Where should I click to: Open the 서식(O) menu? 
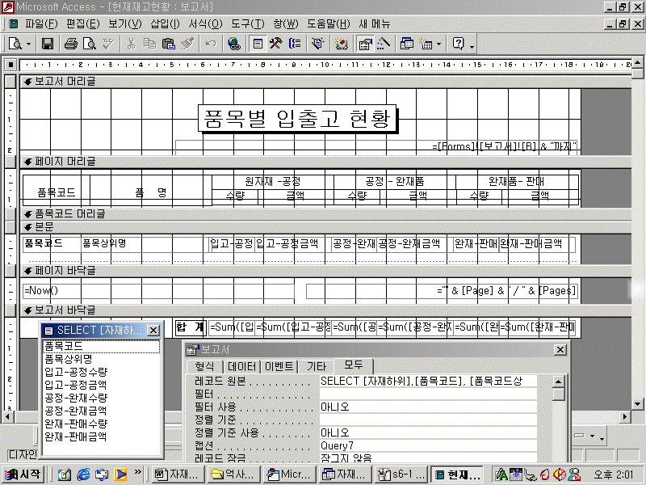205,24
